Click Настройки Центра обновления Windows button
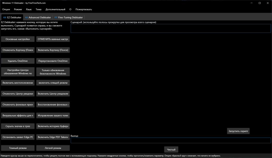 coord(18,72)
